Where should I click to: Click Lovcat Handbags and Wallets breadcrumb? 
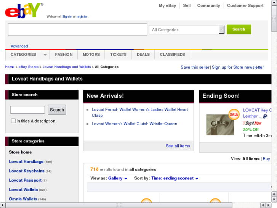(x=67, y=67)
